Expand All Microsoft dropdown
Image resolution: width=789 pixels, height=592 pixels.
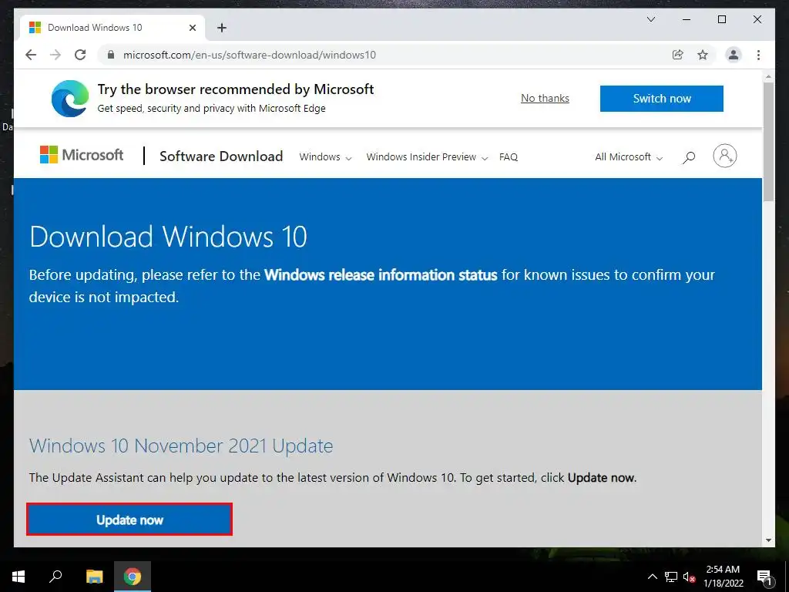[x=629, y=157]
